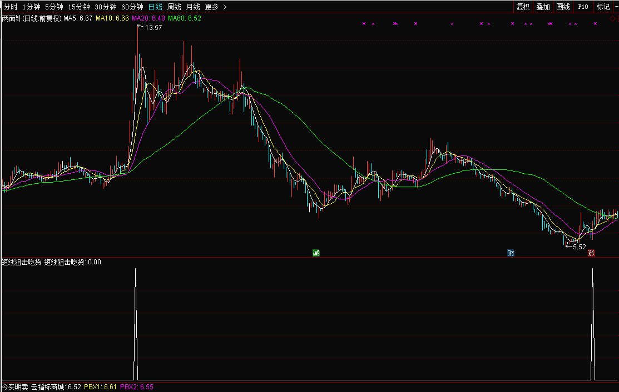The image size is (619, 392).
Task: Click the red 涨 marker icon
Action: 591,253
